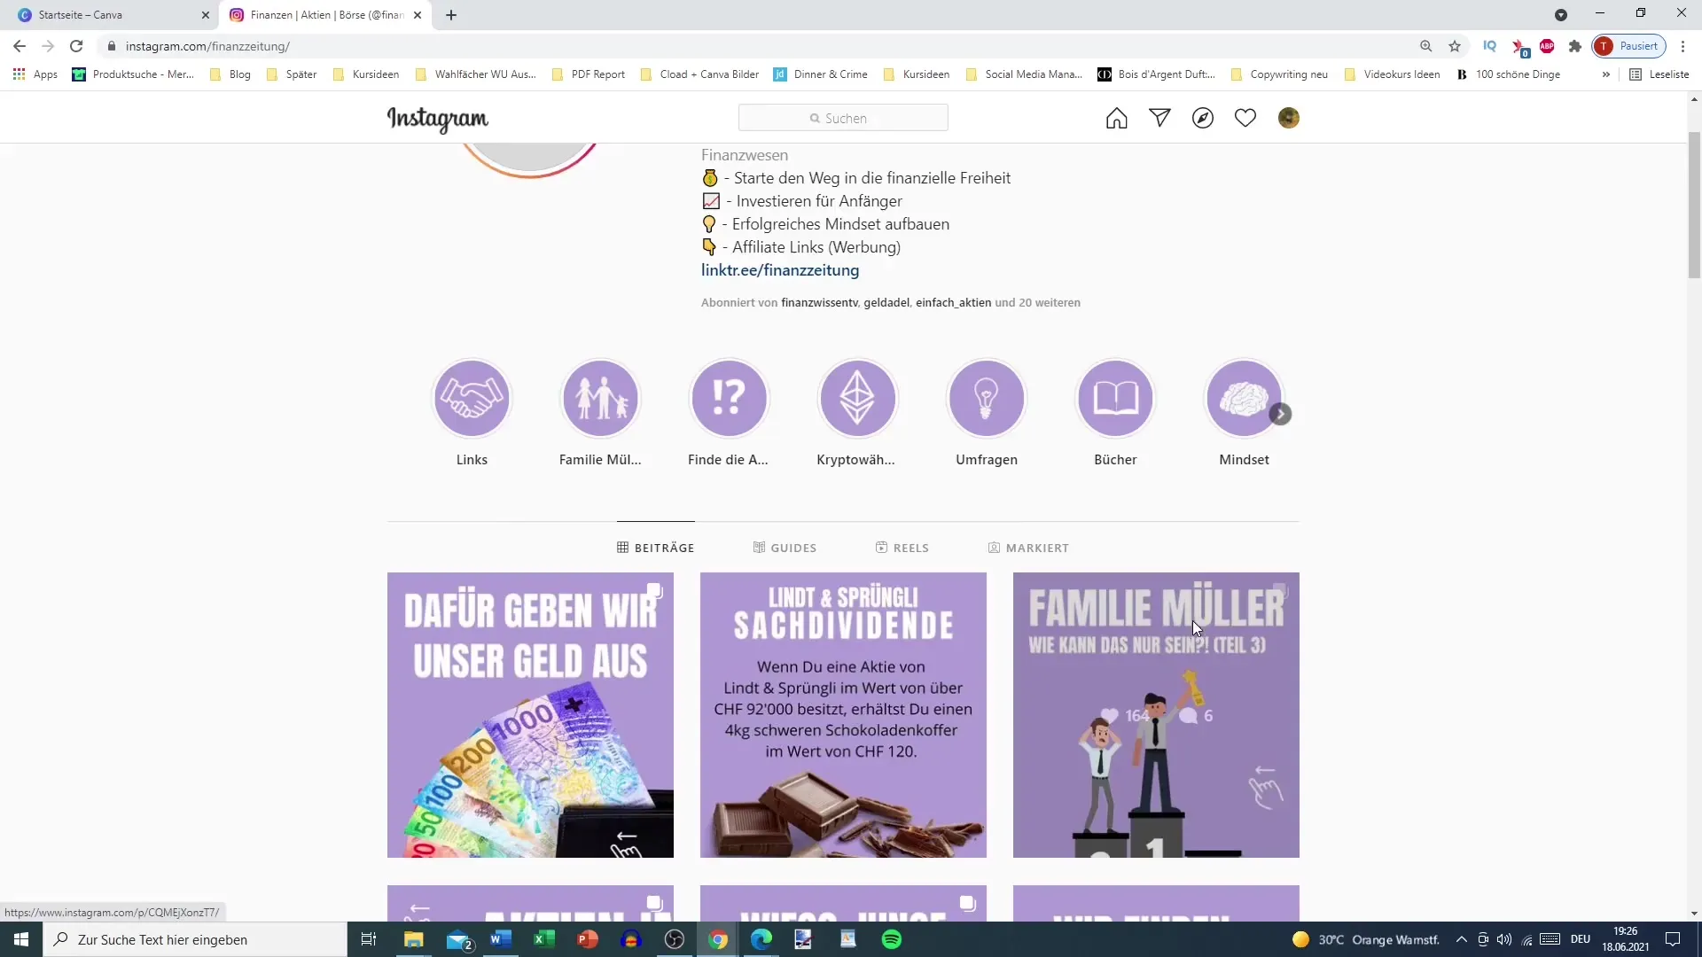Open Leseliste reading list
The width and height of the screenshot is (1702, 957).
coord(1659,74)
